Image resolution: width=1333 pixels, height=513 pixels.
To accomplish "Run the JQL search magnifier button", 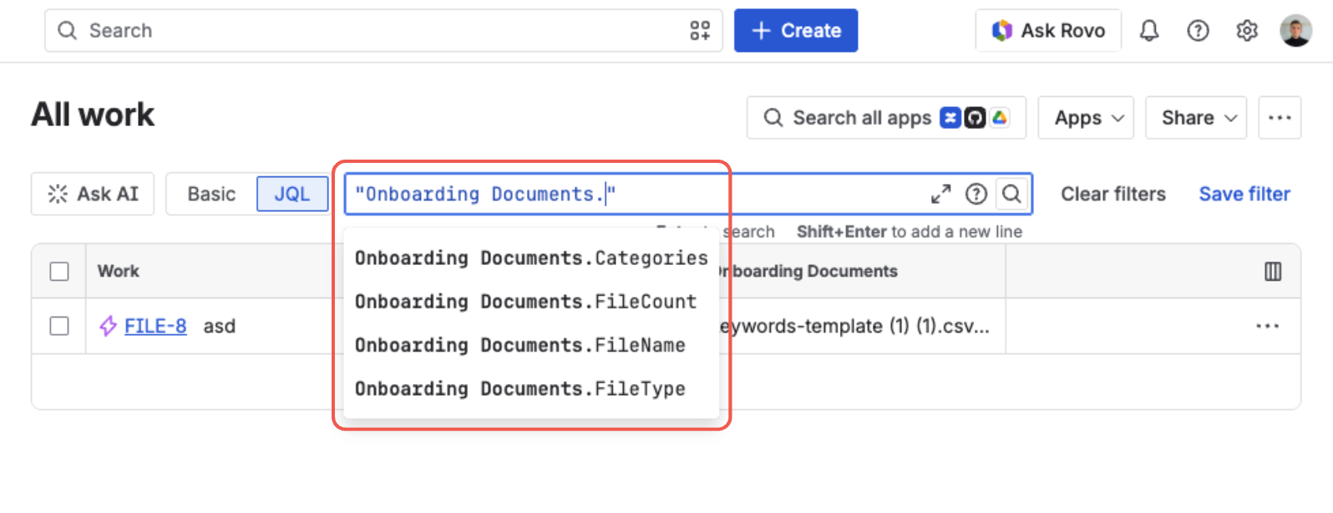I will pyautogui.click(x=1011, y=194).
